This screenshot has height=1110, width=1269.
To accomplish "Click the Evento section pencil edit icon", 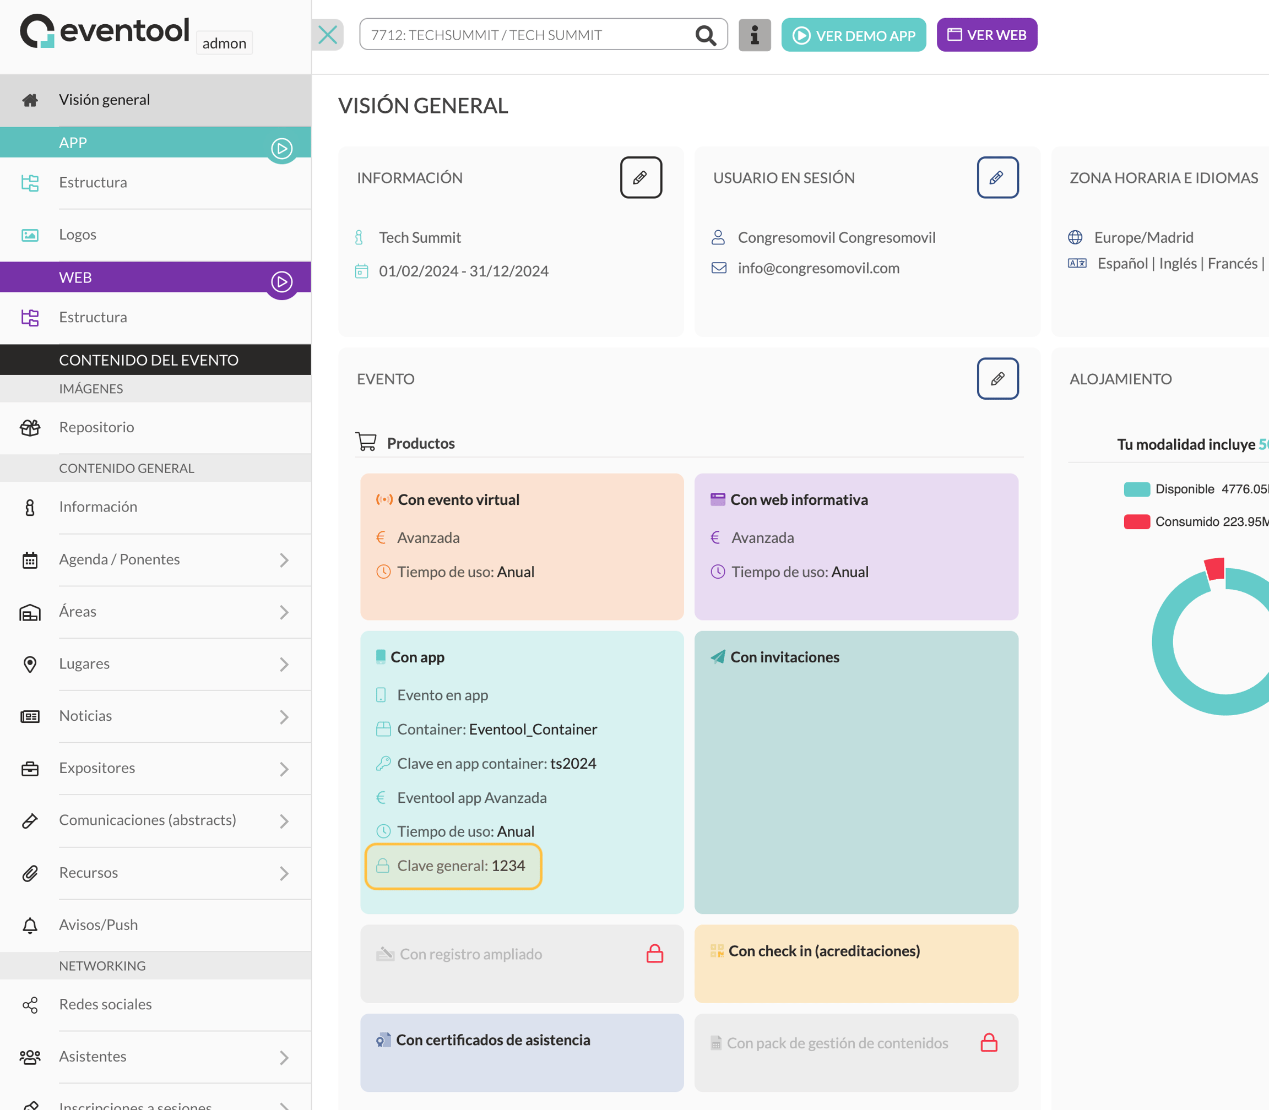I will (997, 378).
